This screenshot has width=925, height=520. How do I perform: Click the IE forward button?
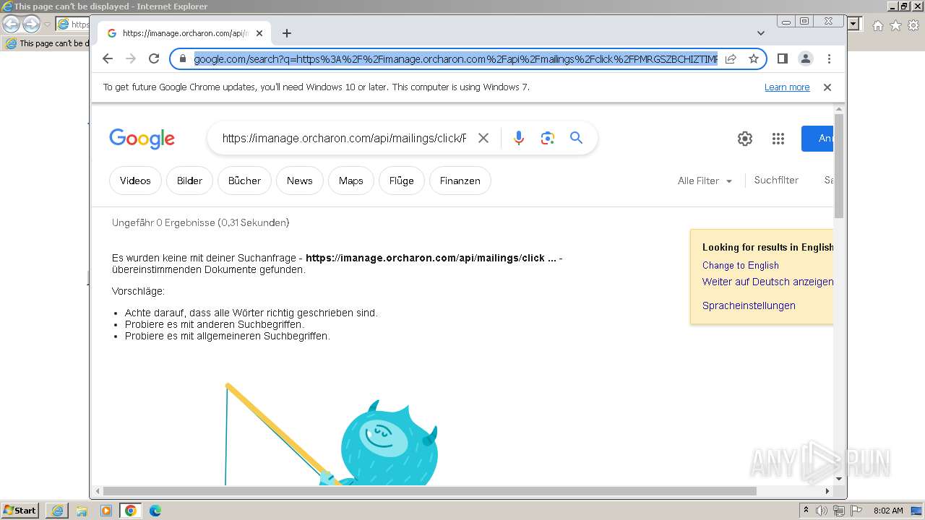(x=31, y=25)
